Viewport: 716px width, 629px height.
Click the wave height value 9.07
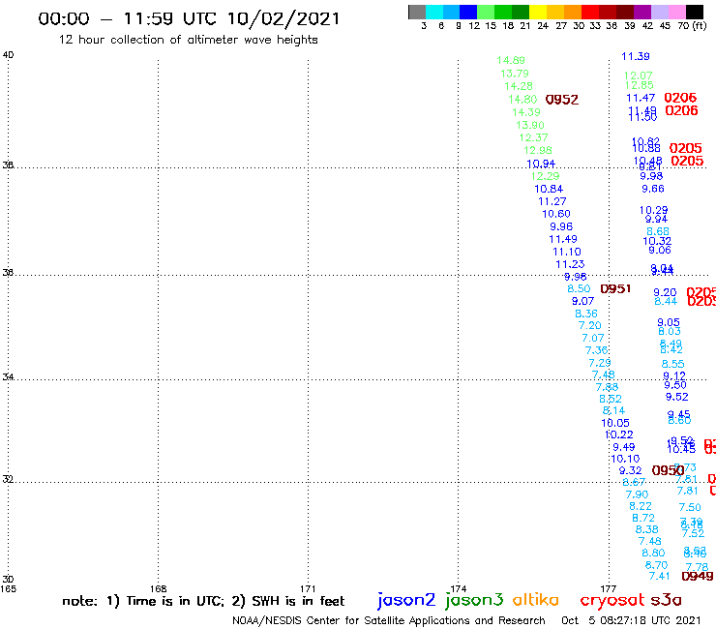point(582,301)
